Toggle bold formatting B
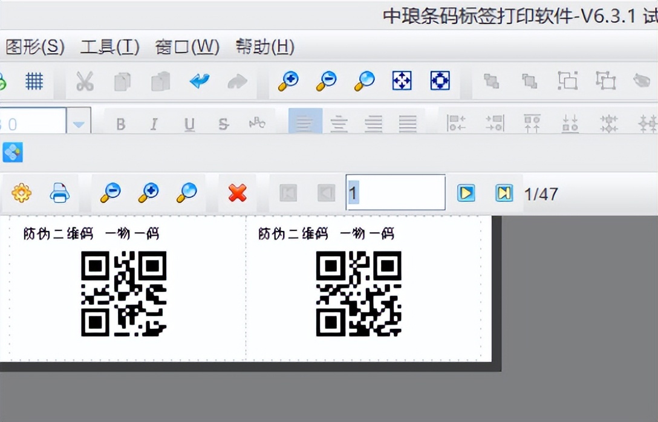 tap(121, 124)
